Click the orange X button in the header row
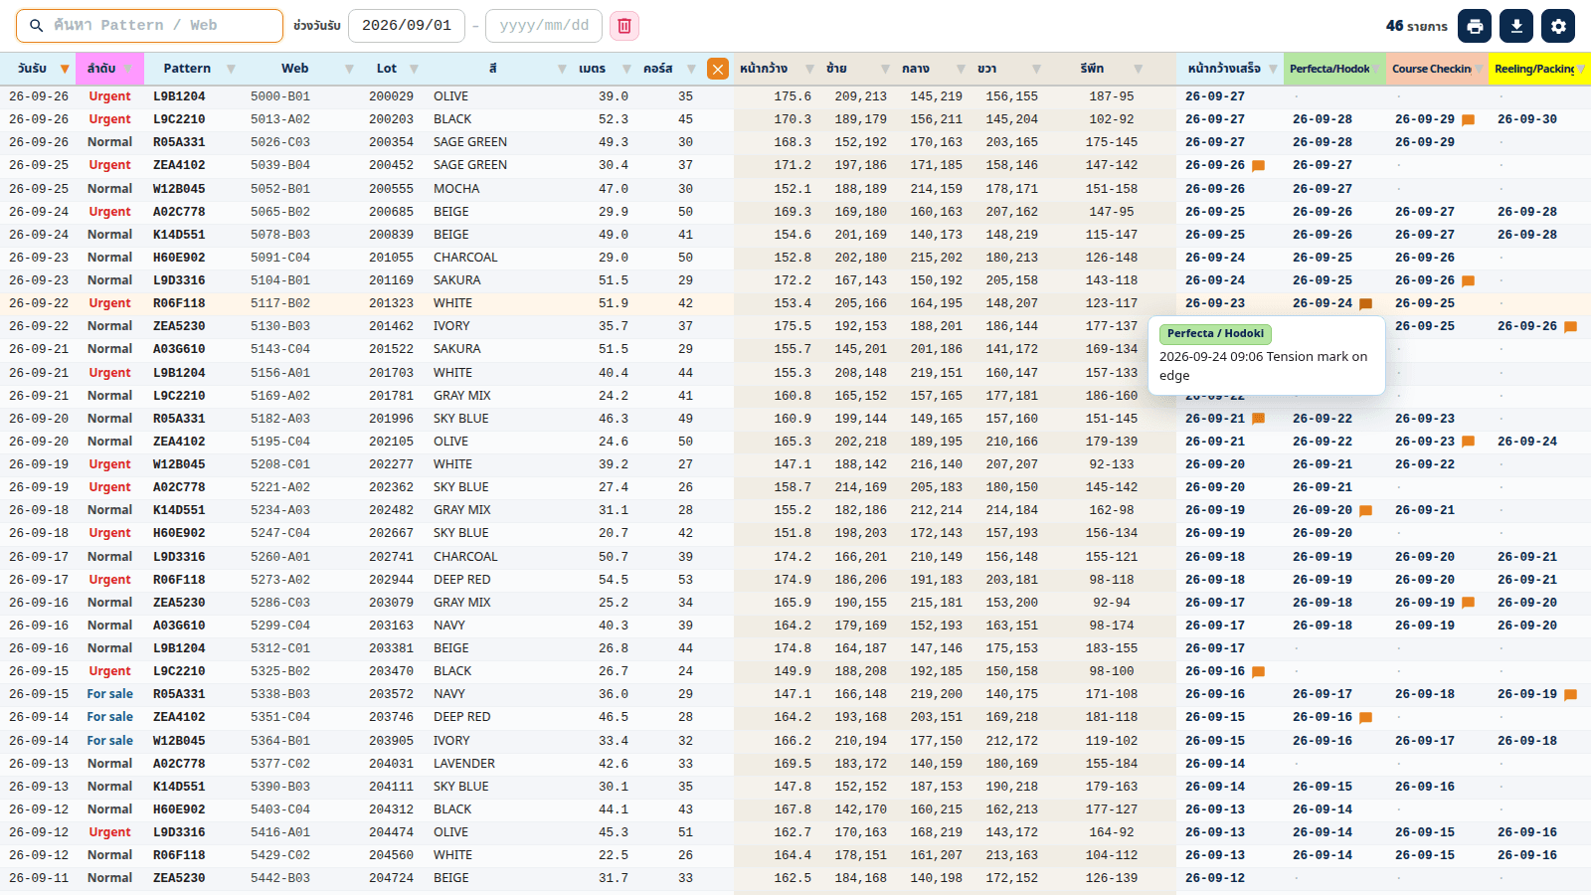The height and width of the screenshot is (895, 1591). tap(718, 69)
